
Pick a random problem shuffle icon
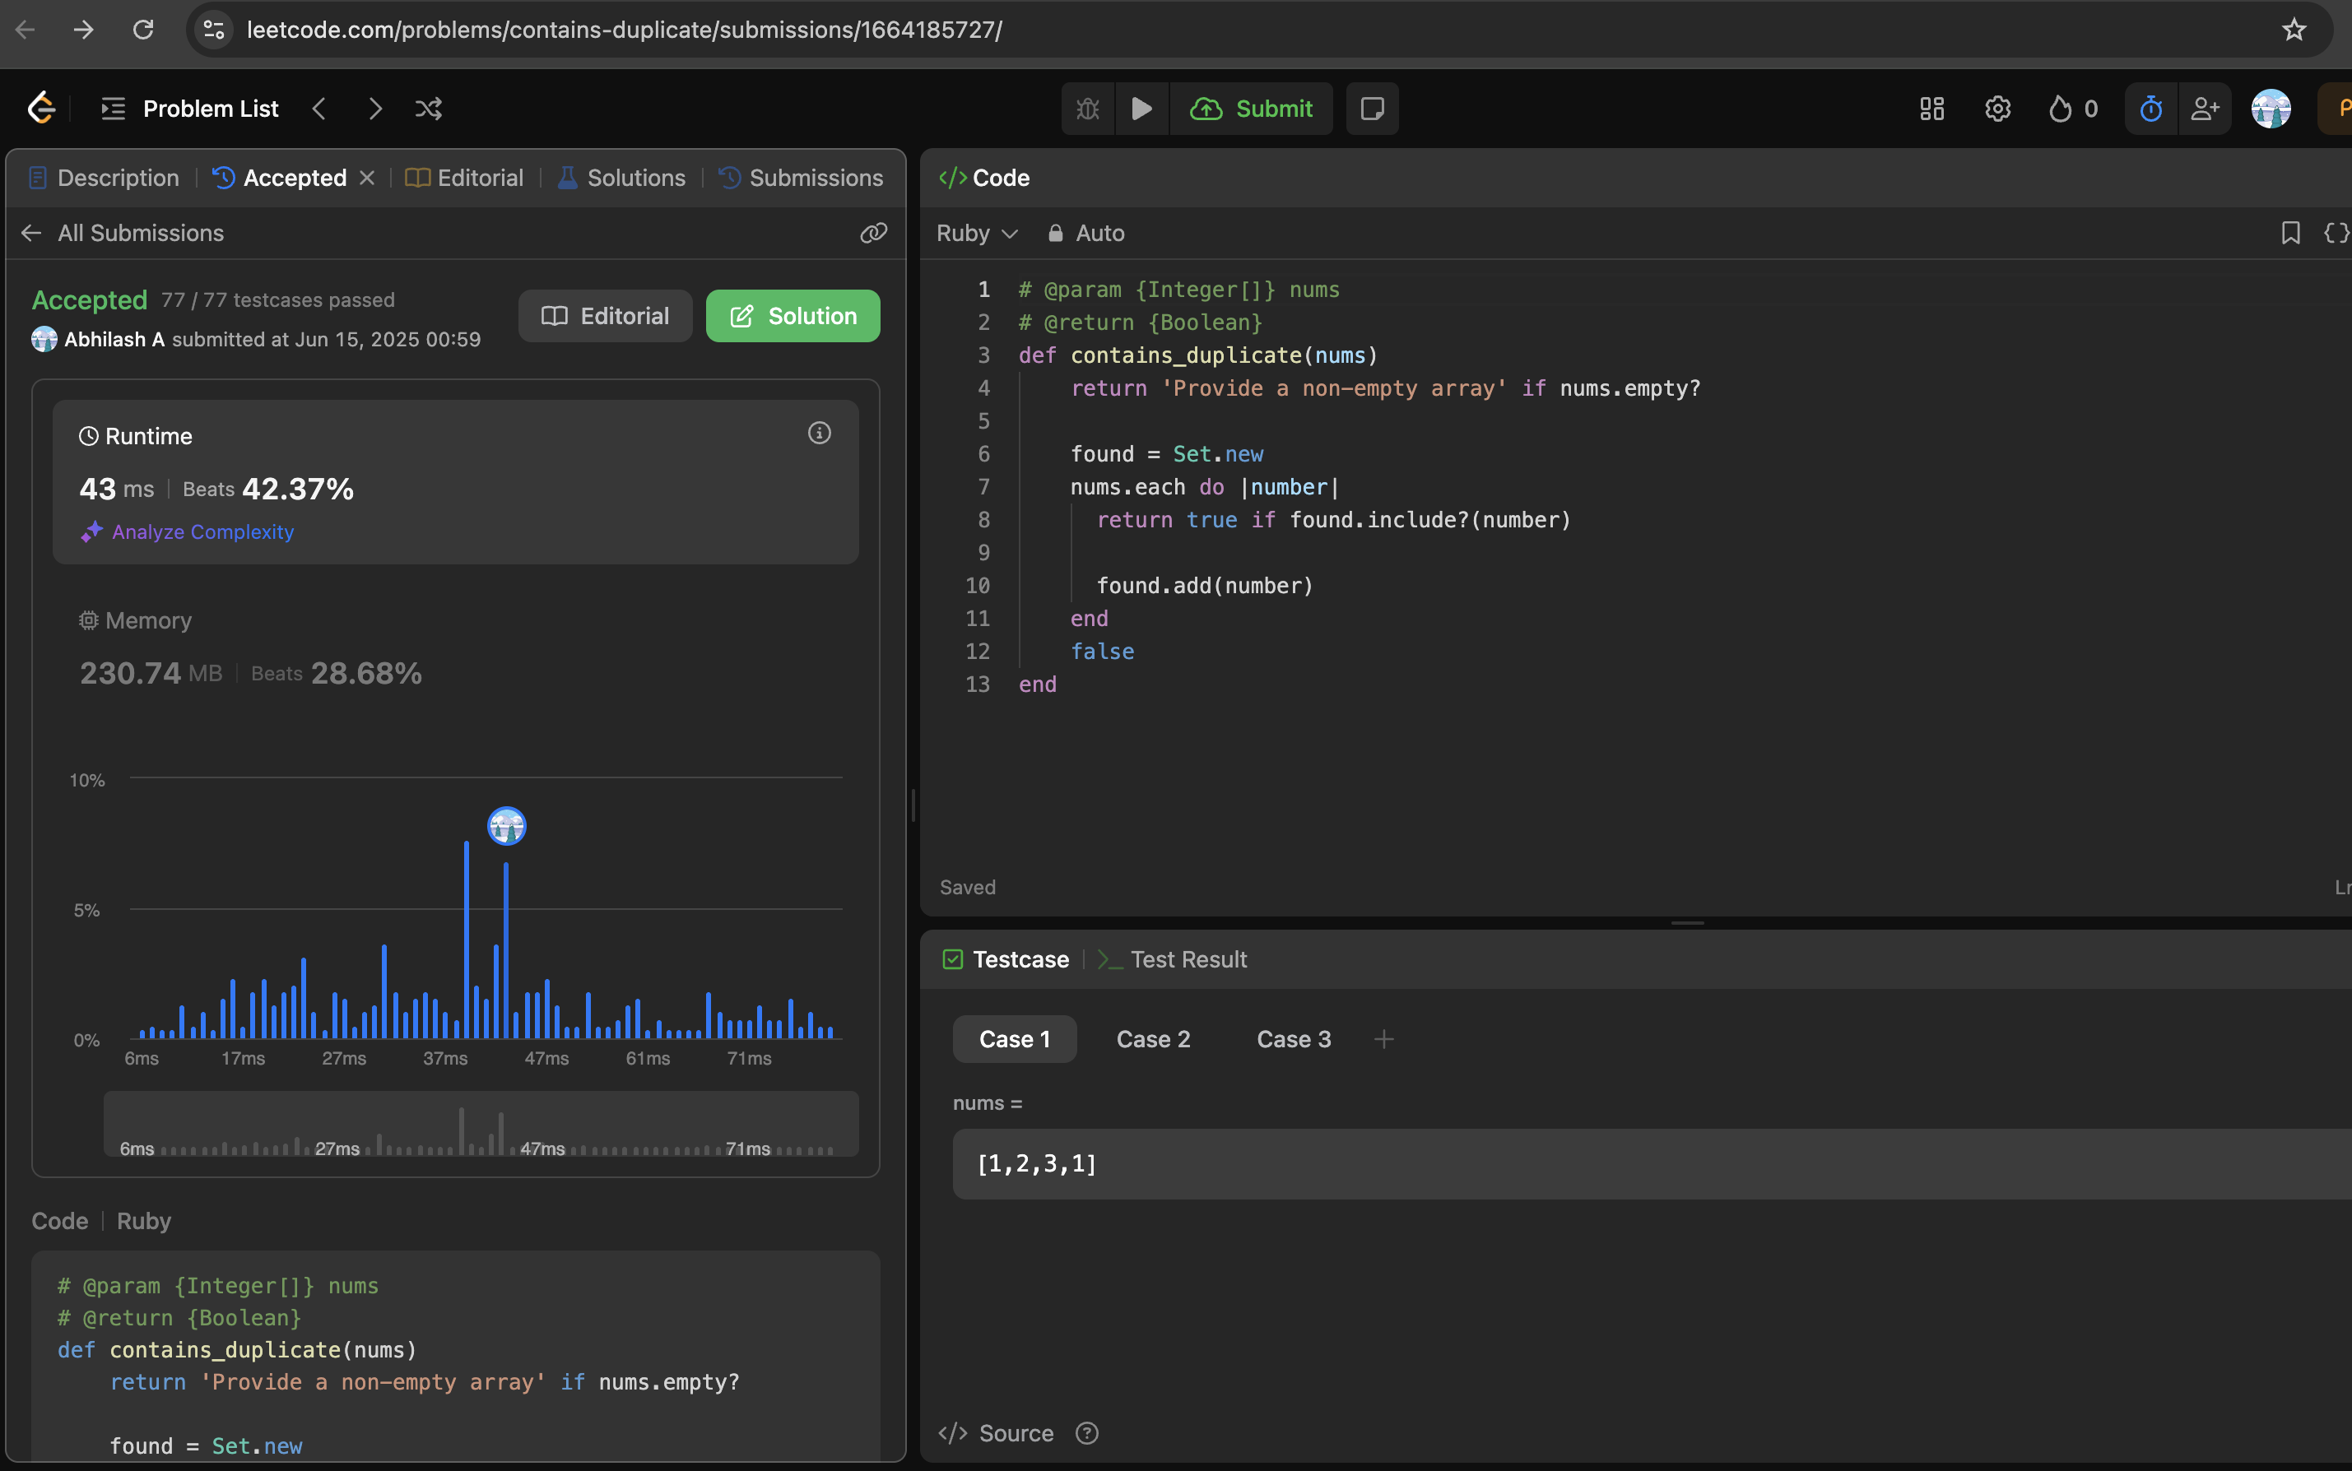click(x=428, y=109)
